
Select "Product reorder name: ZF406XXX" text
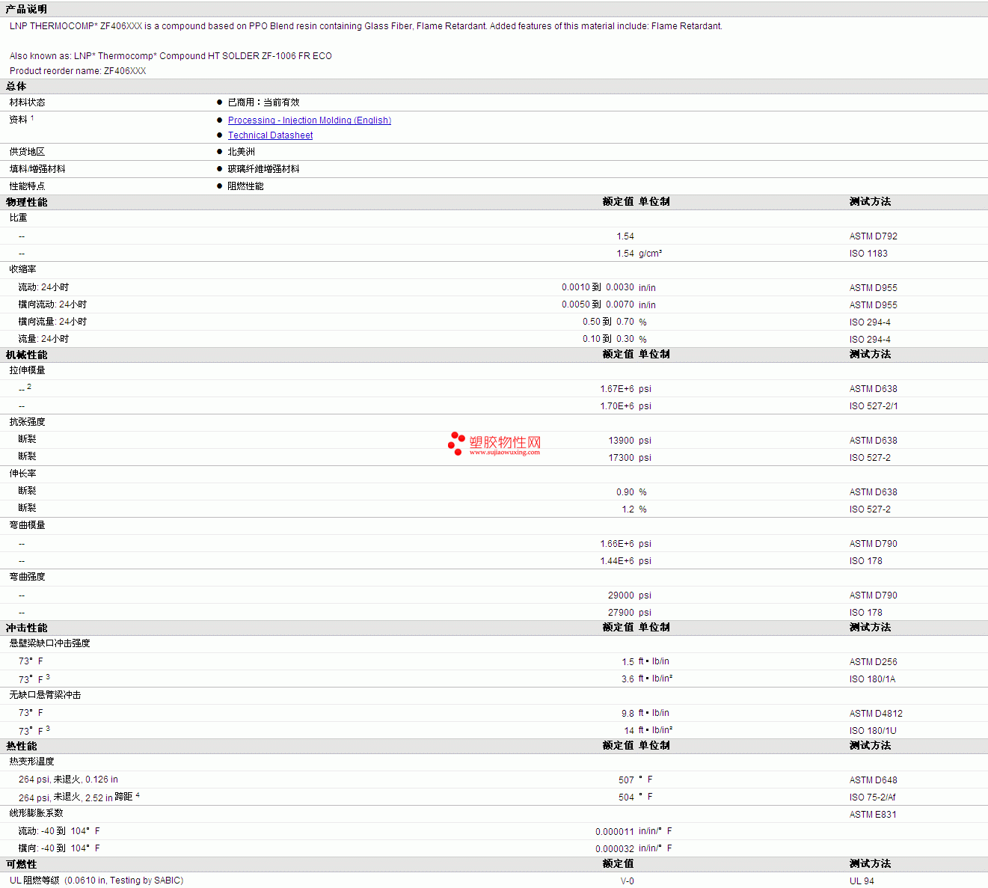pos(78,71)
